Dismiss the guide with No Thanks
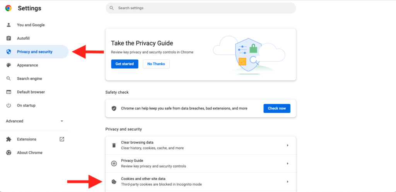This screenshot has width=396, height=192. [x=156, y=64]
